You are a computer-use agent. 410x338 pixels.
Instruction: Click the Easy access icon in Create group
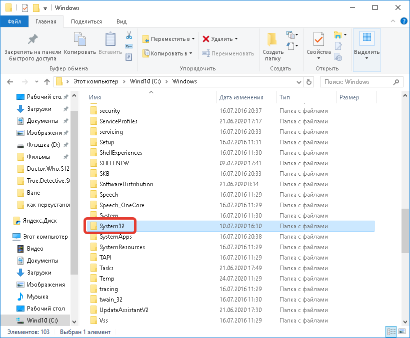(290, 45)
